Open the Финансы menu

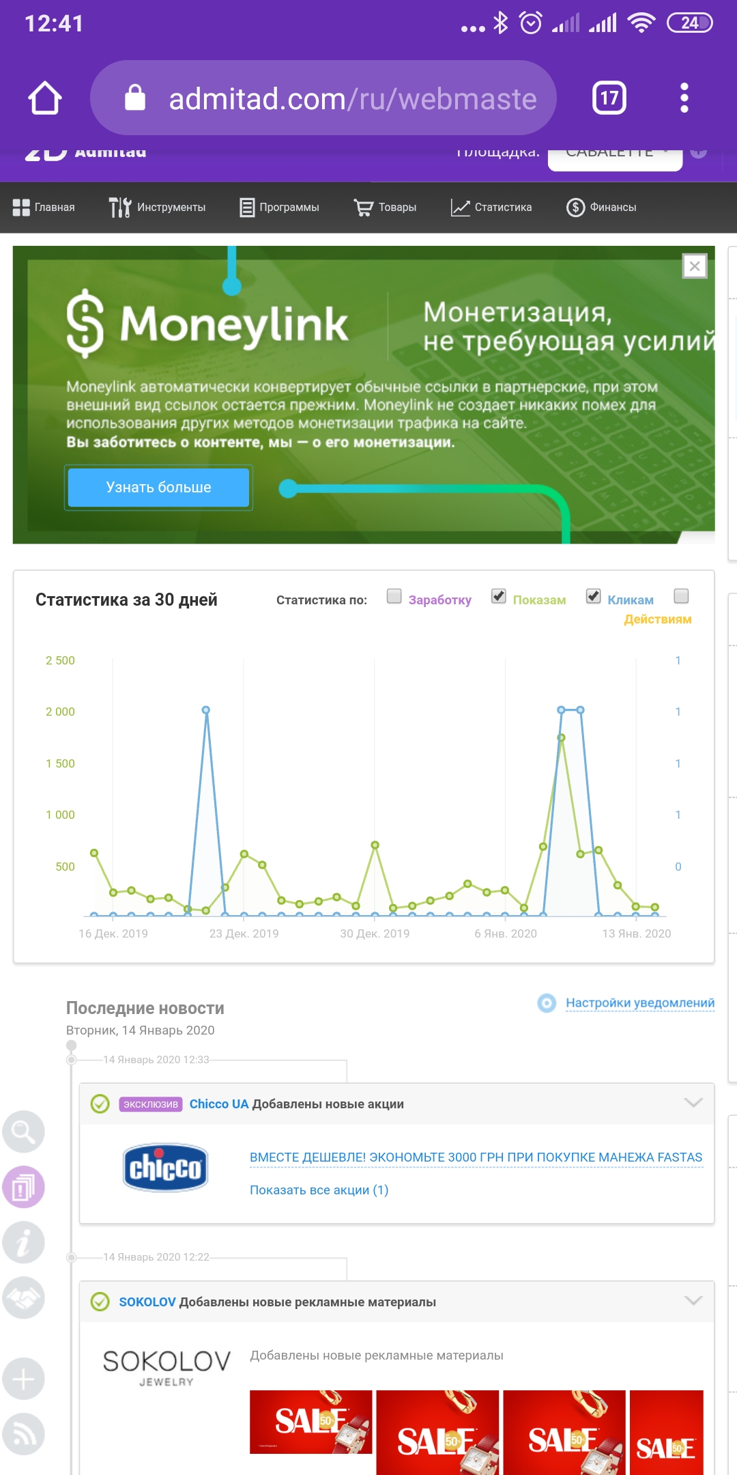coord(601,208)
